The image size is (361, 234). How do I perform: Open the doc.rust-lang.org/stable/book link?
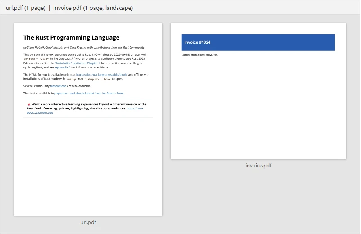[102, 75]
